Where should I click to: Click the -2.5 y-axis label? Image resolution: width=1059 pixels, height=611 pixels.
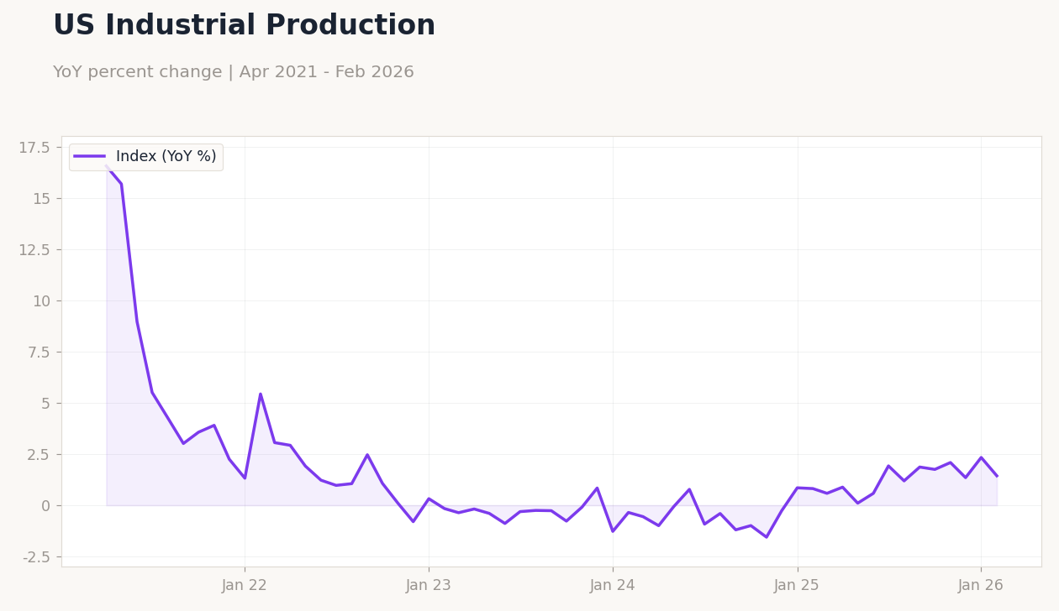click(35, 557)
